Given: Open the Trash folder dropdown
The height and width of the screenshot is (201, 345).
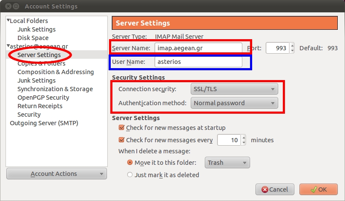Looking at the screenshot, I should pos(227,163).
